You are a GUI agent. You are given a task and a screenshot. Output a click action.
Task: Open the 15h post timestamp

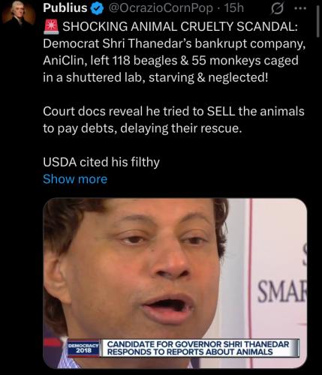tap(233, 8)
